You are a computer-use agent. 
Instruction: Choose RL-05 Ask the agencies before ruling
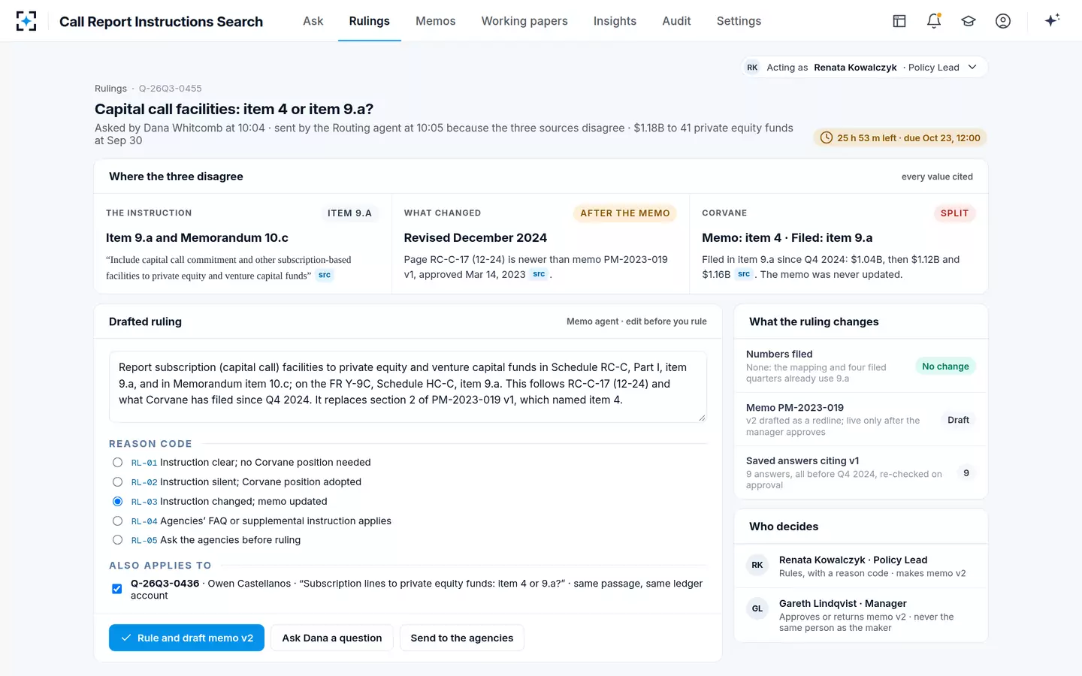click(x=117, y=540)
